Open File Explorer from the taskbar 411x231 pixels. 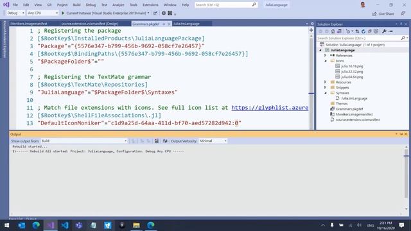136,225
